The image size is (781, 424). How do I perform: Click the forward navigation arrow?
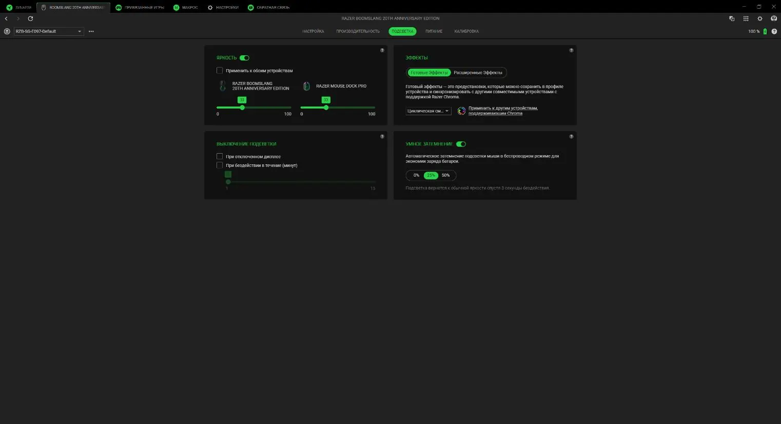[18, 18]
